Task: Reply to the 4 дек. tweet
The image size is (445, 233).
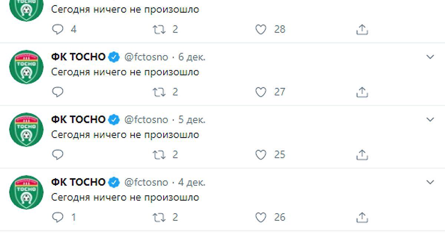Action: click(x=58, y=217)
